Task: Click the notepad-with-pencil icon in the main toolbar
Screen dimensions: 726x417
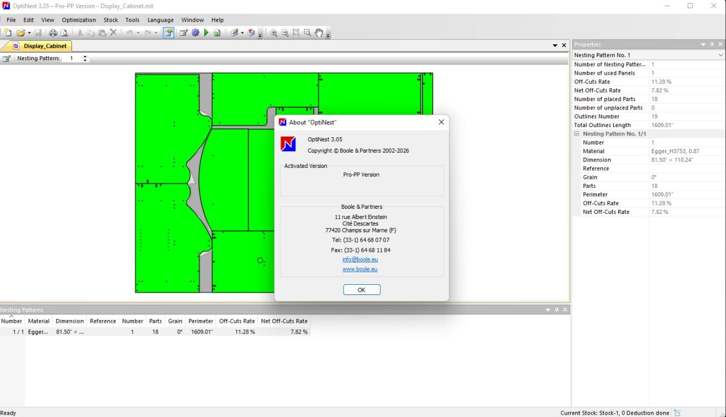Action: pos(184,33)
